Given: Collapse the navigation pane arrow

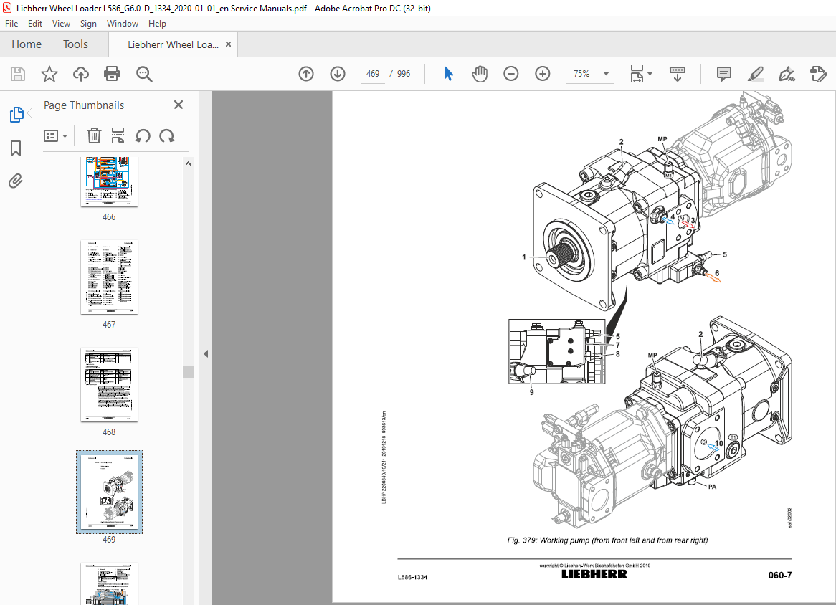Looking at the screenshot, I should tap(206, 353).
